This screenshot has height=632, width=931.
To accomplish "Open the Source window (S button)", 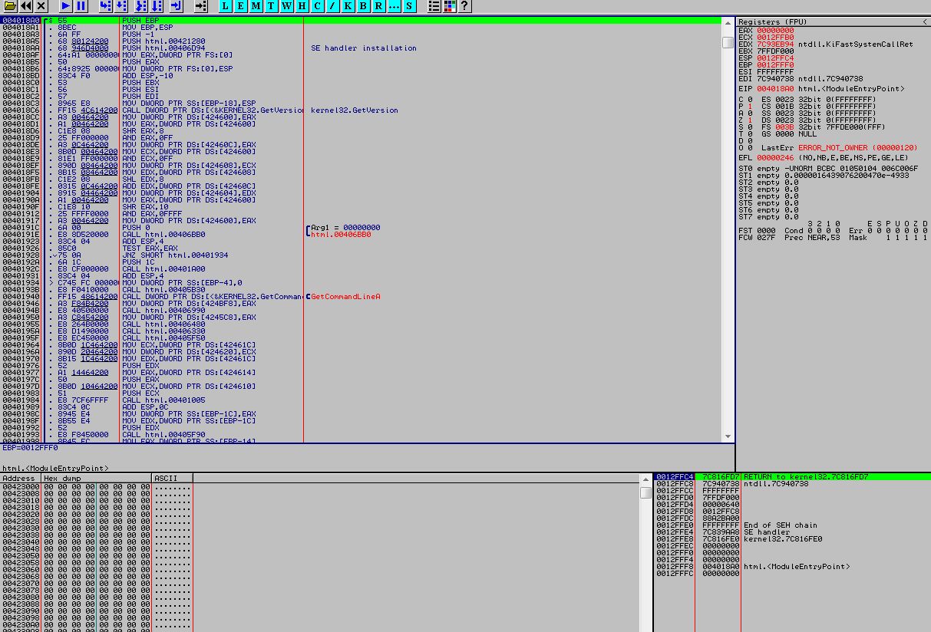I will [410, 6].
